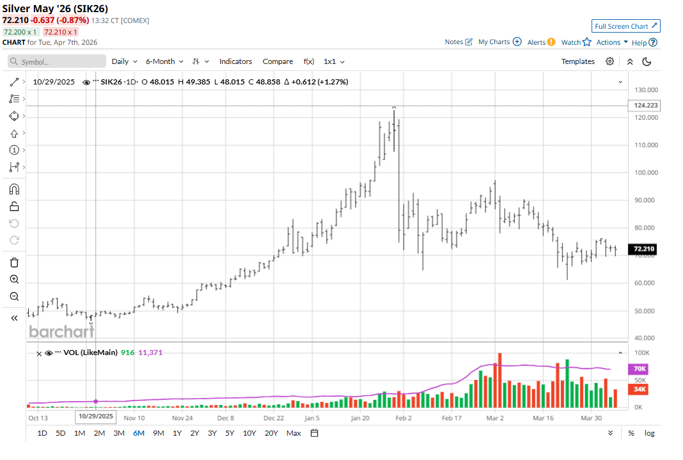Select the 10Y time range

pyautogui.click(x=249, y=433)
